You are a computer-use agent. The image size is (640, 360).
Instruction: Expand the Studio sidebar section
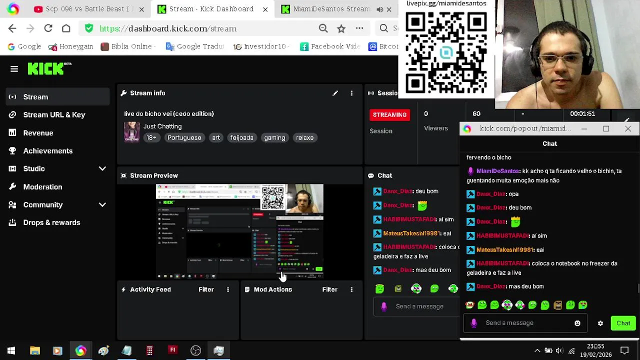[x=102, y=168]
